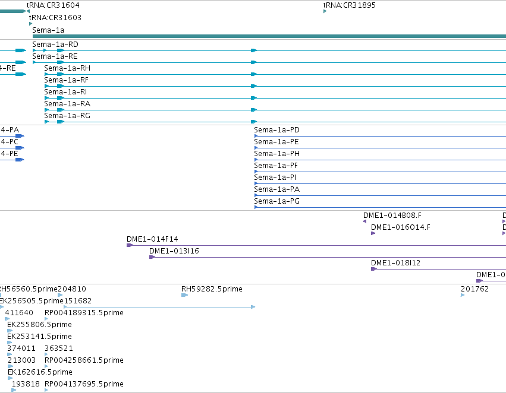Click the partially visible 4-PE label
506x393 pixels.
(x=9, y=154)
